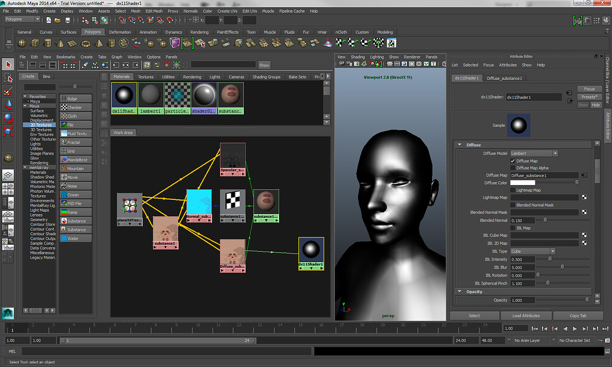Open the Create UVs menu
Screen dimensions: 612x367
[x=227, y=11]
